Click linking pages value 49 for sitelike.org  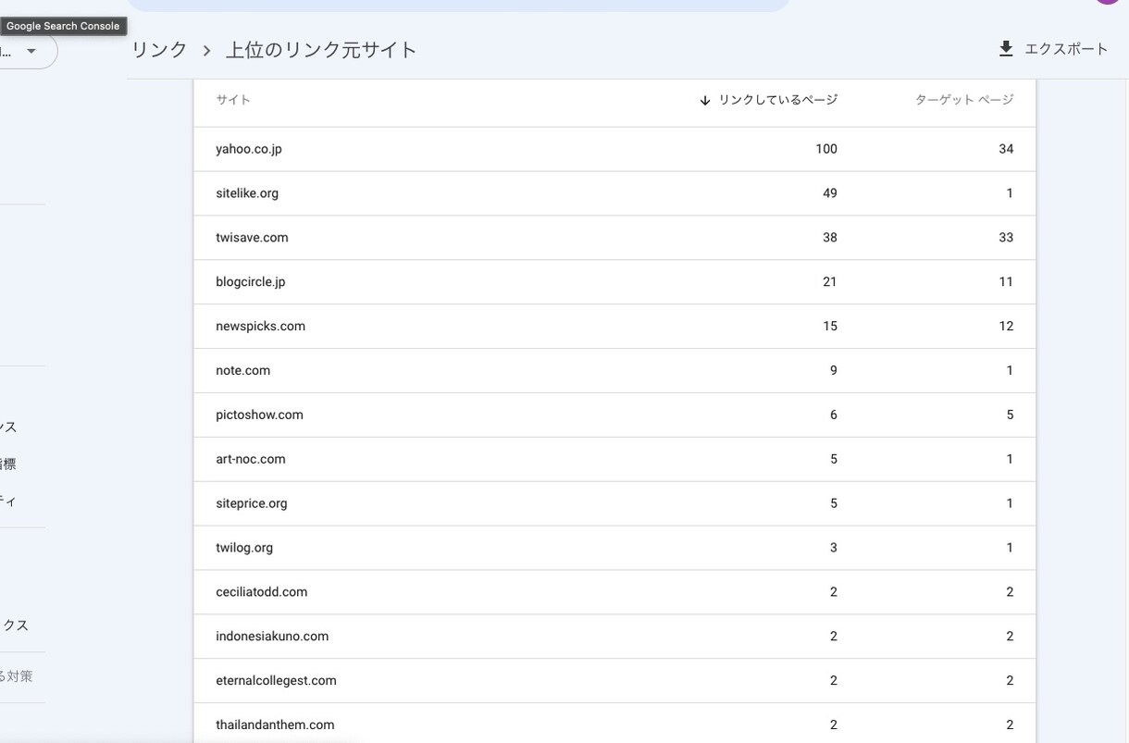(x=830, y=193)
